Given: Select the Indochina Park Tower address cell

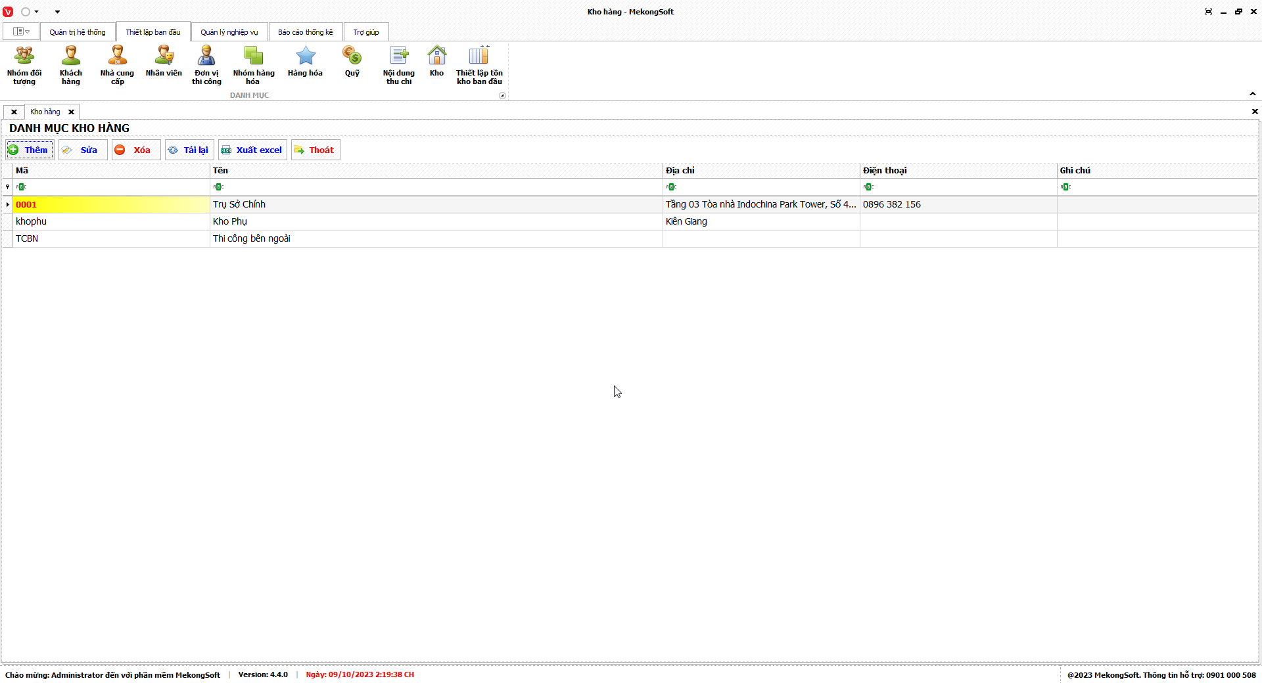Looking at the screenshot, I should pos(761,204).
